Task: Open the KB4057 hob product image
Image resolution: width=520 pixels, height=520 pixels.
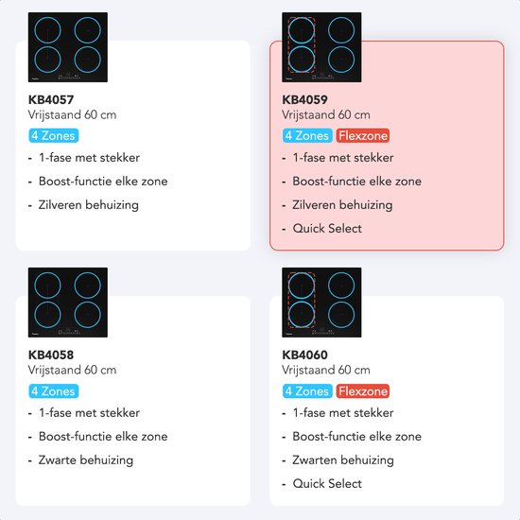Action: click(x=68, y=47)
